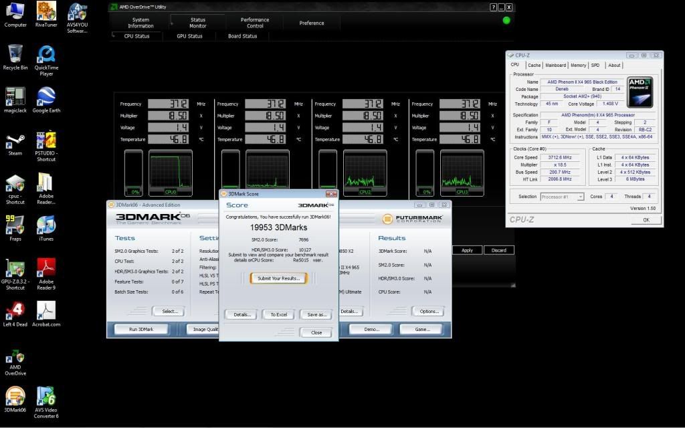Click the Code Name value Deneb in CPU-Z
Viewport: 685px width, 428px height.
pos(562,89)
